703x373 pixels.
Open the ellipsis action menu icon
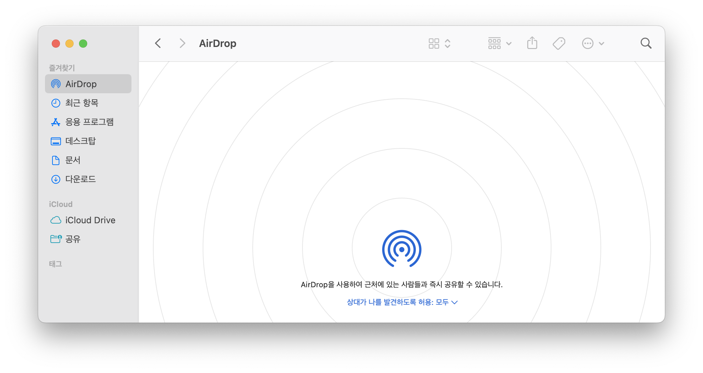588,44
